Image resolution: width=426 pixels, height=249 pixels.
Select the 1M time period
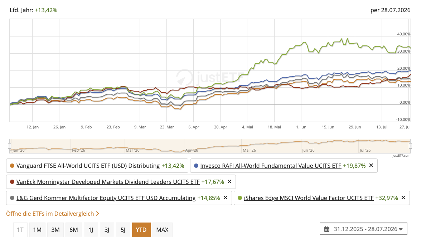pos(37,230)
